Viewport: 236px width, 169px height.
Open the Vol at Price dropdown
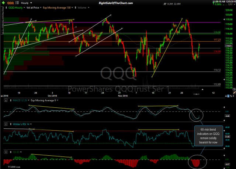coord(34,8)
